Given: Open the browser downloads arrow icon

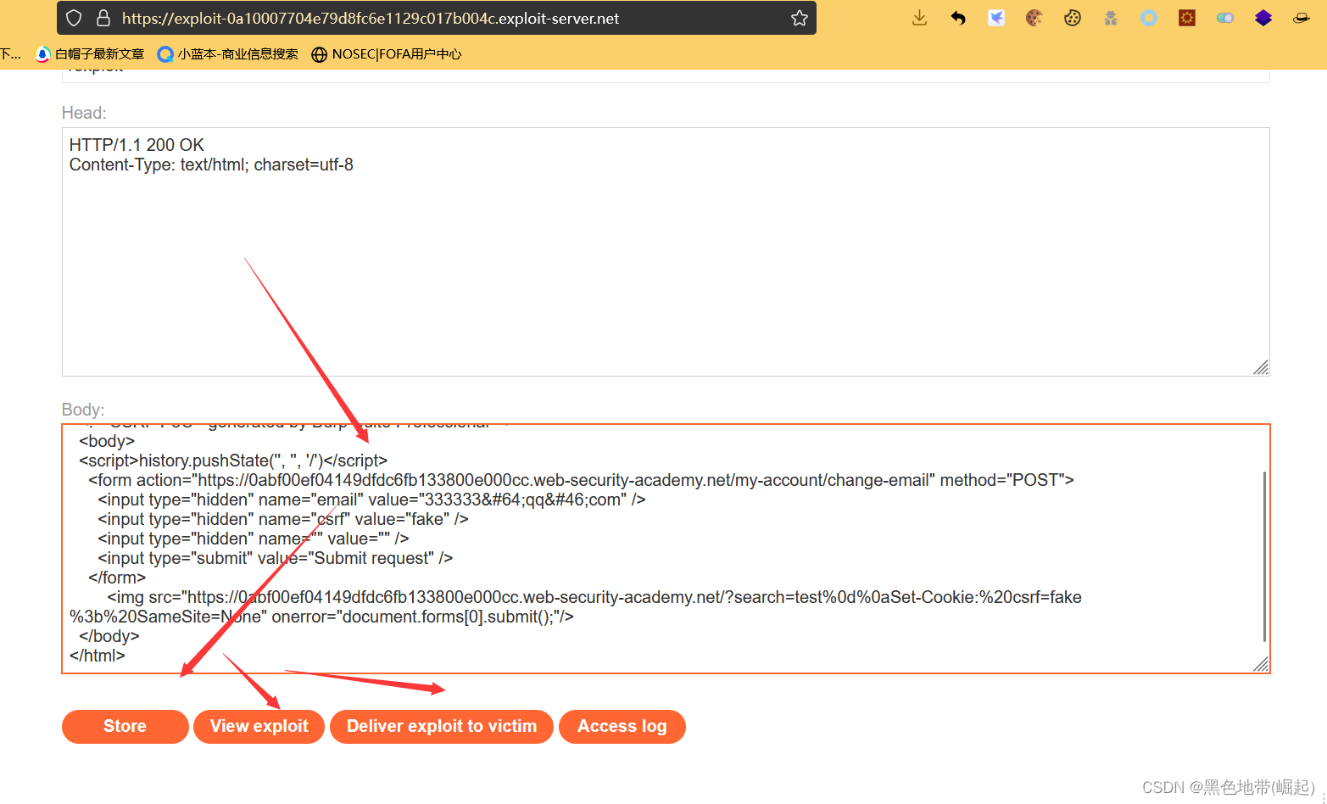Looking at the screenshot, I should click(919, 18).
